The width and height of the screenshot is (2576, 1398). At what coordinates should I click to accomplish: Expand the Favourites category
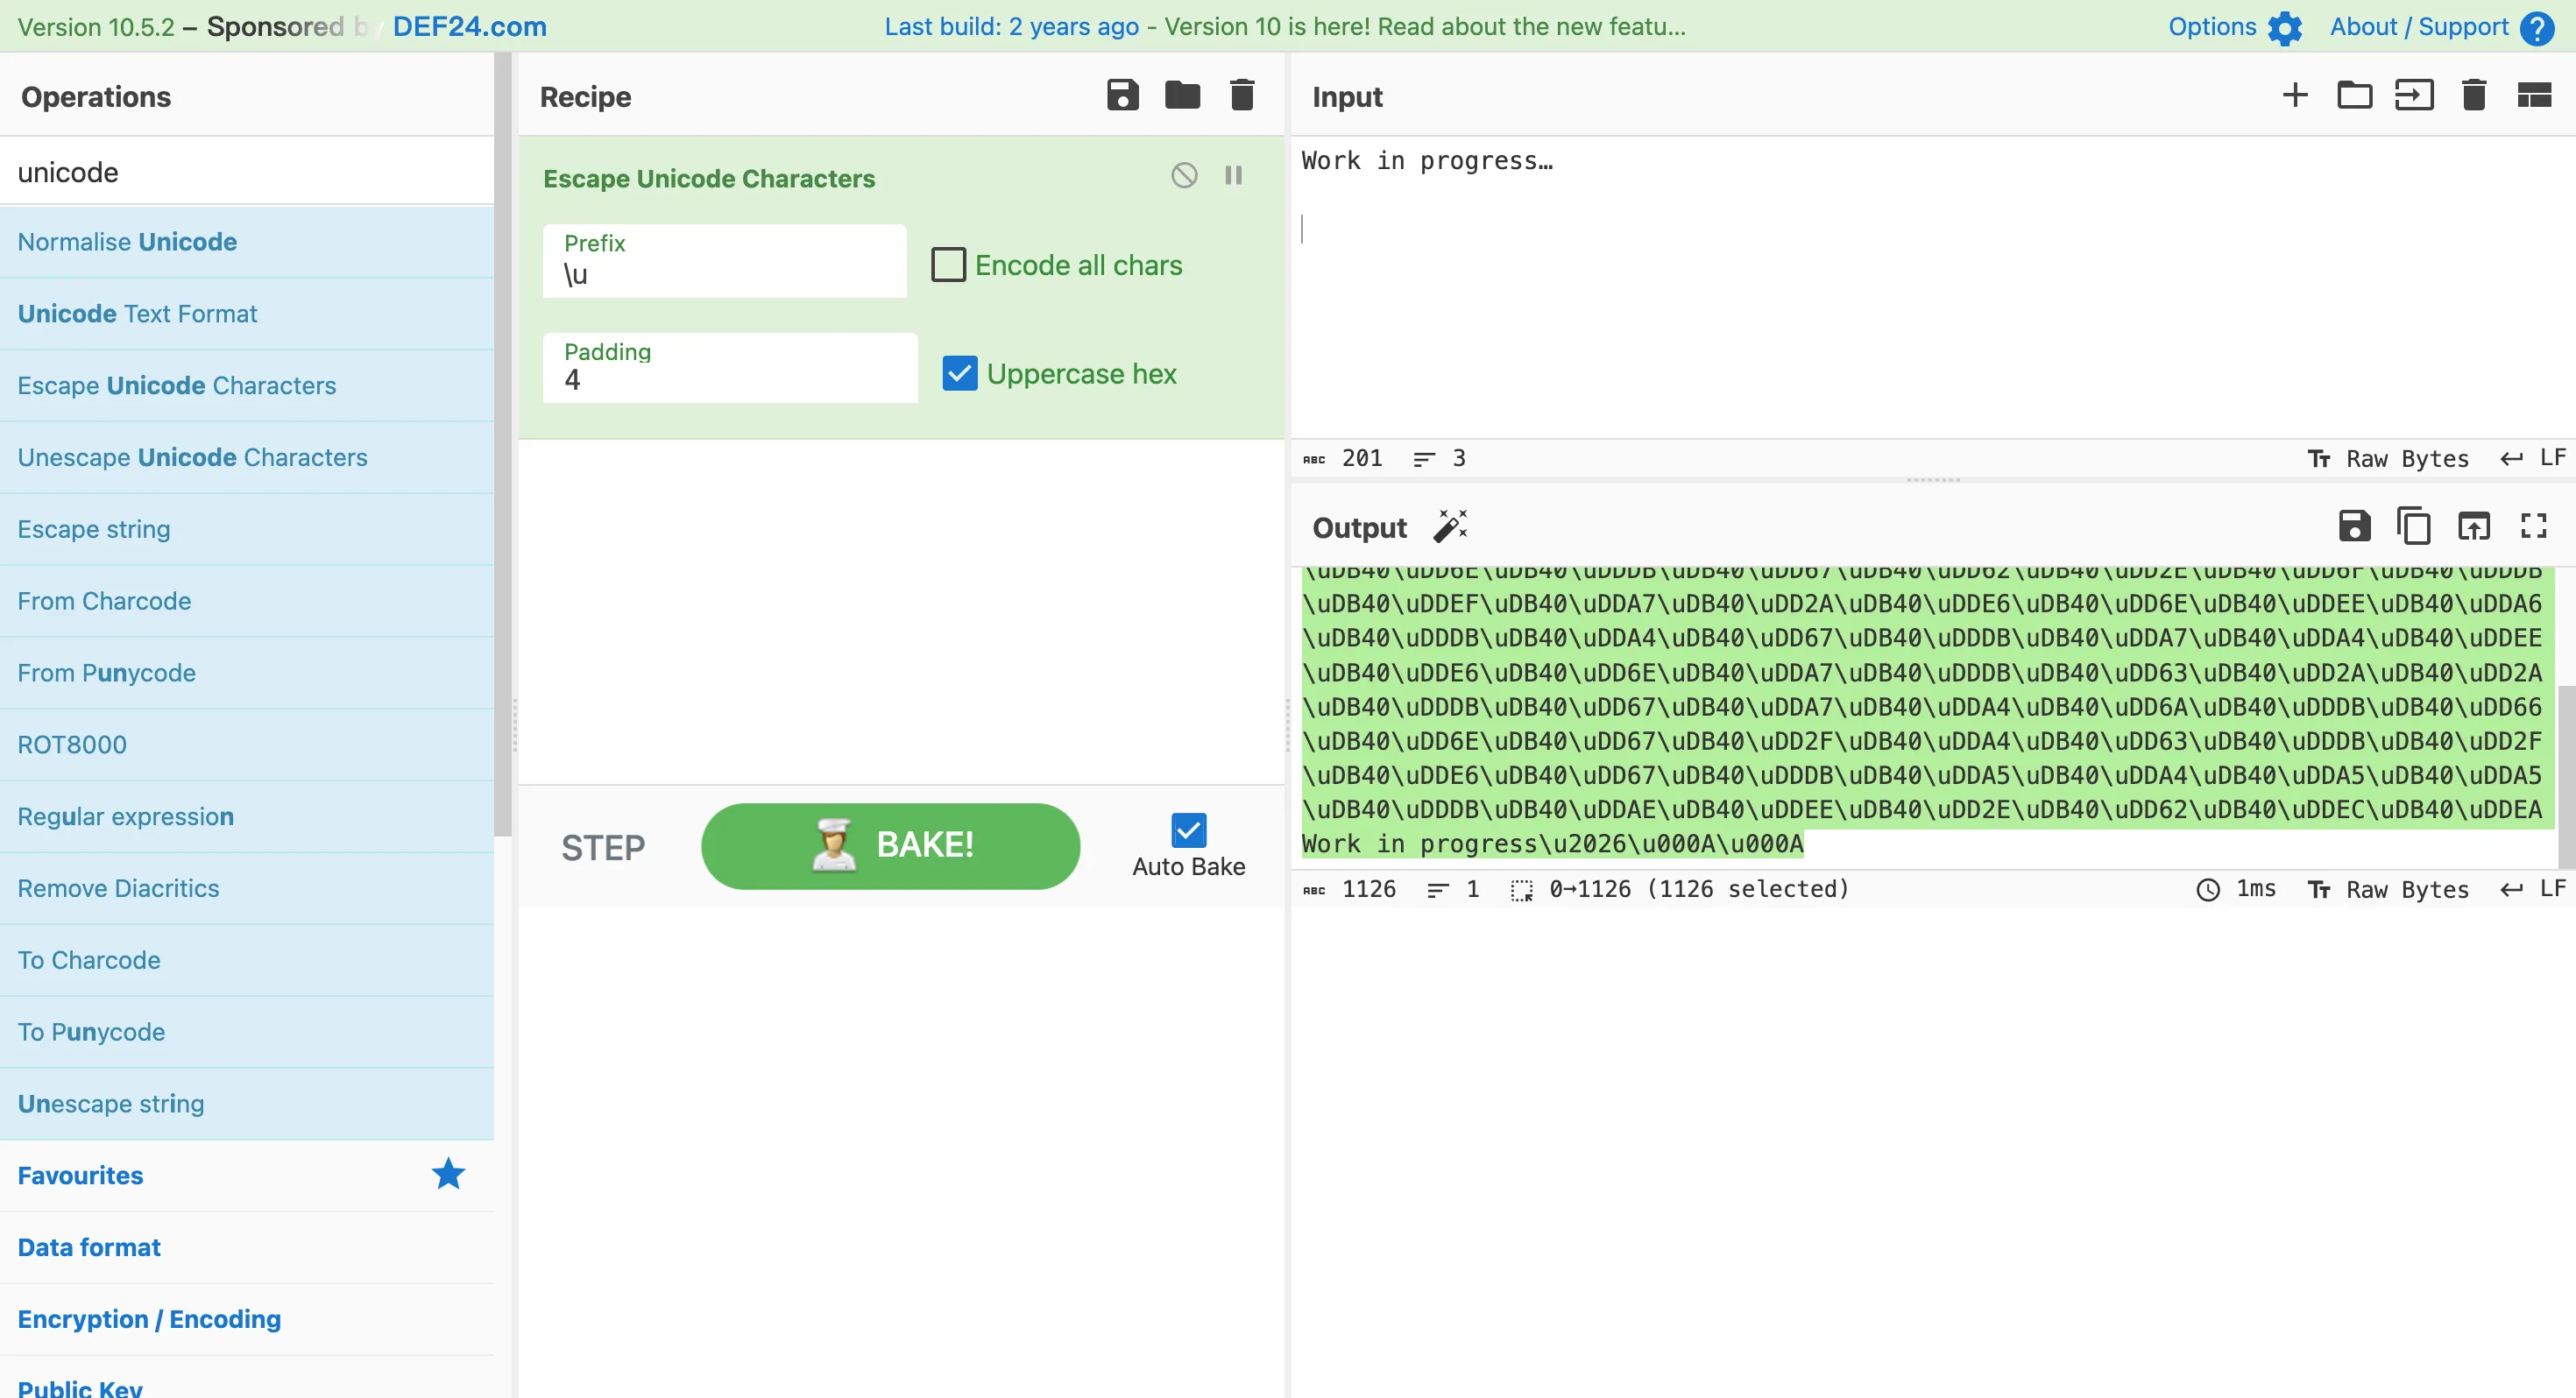80,1175
